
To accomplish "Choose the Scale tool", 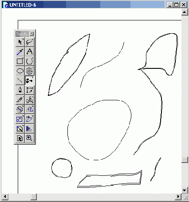I will (x=20, y=119).
